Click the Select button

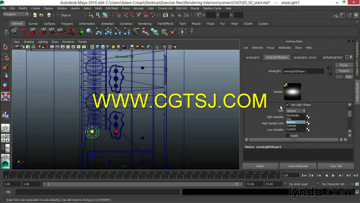point(260,166)
